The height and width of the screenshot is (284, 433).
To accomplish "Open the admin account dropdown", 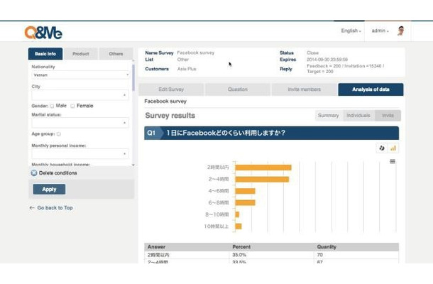I will (380, 31).
